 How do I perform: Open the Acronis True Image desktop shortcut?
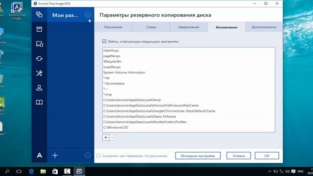click(17, 10)
